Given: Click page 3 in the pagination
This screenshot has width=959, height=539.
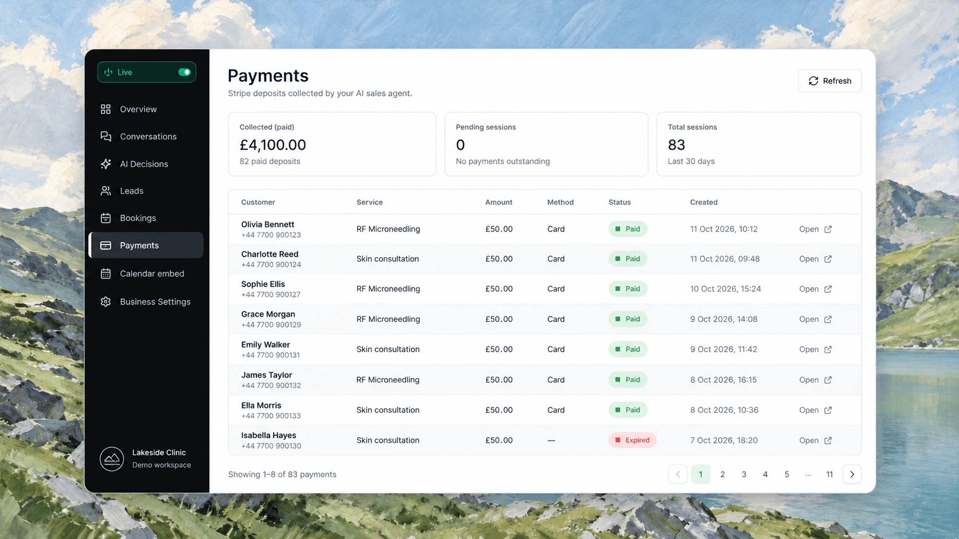Looking at the screenshot, I should coord(744,474).
